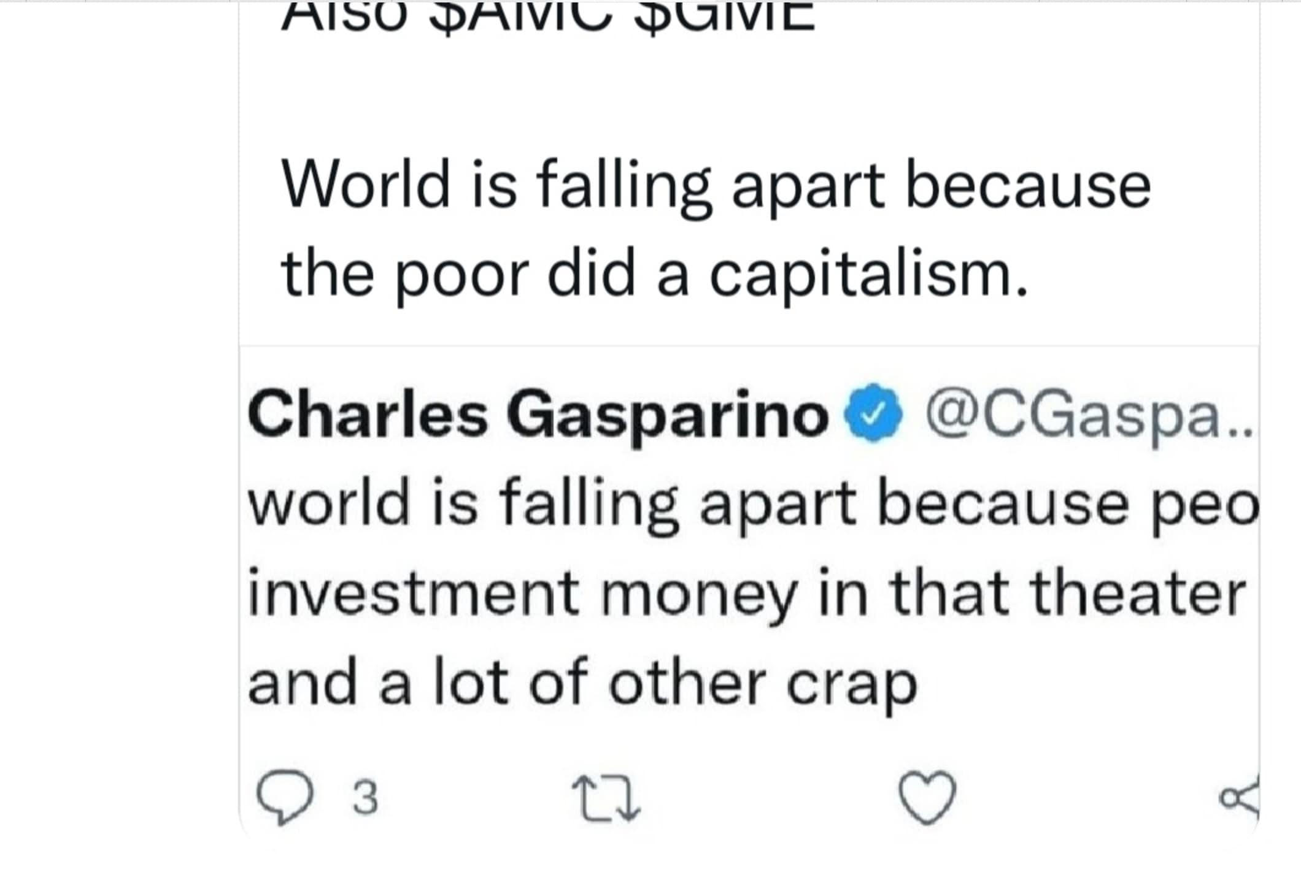Open the $AMC cashtag
This screenshot has width=1301, height=869.
click(520, 15)
